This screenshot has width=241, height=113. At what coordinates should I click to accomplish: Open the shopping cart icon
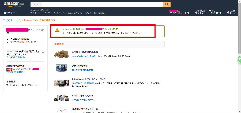[x=212, y=12]
